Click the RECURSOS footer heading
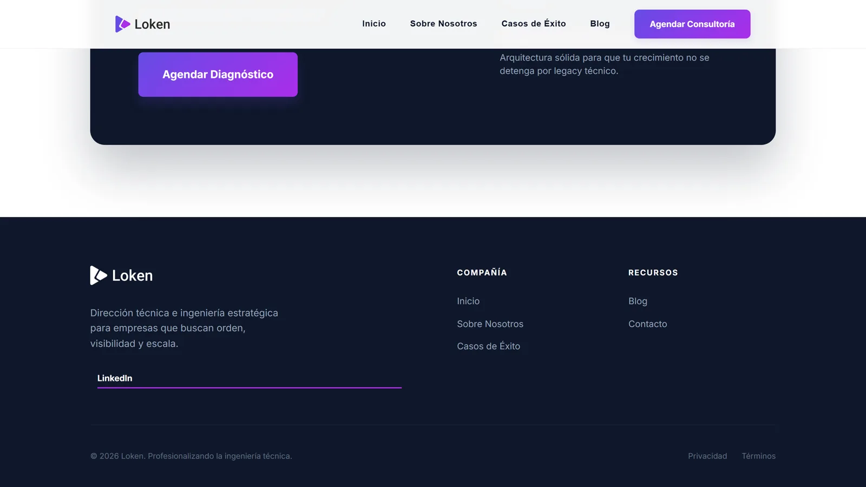866x487 pixels. 653,273
